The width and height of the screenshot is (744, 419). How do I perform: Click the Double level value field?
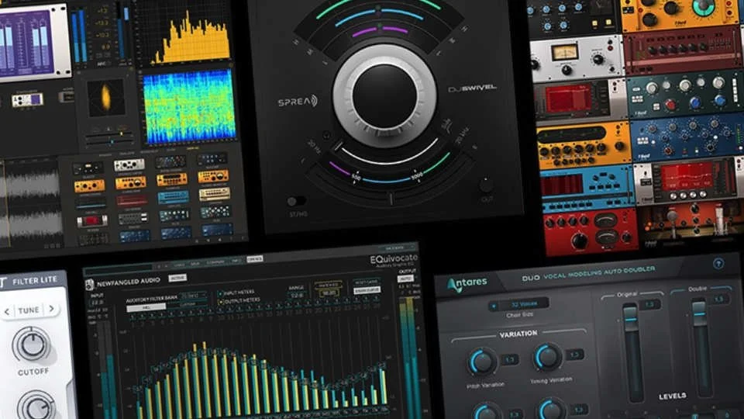point(719,300)
